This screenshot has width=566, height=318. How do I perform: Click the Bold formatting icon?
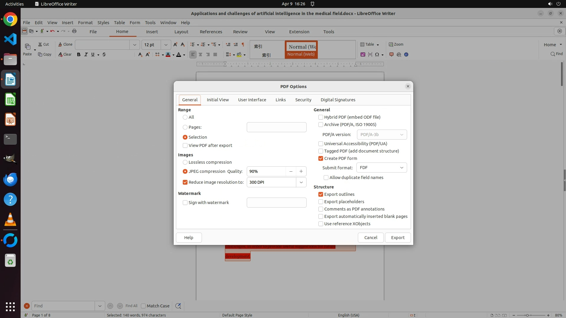pyautogui.click(x=79, y=54)
